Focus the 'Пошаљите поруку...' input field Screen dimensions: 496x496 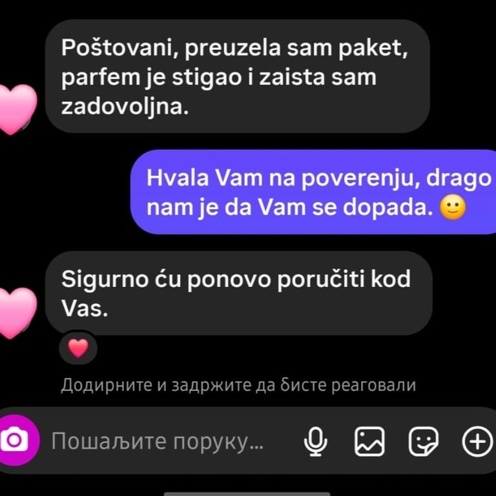coord(157,440)
